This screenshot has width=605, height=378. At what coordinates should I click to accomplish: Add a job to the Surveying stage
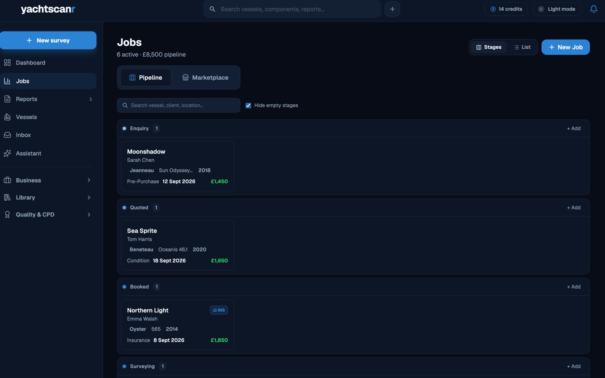[574, 366]
